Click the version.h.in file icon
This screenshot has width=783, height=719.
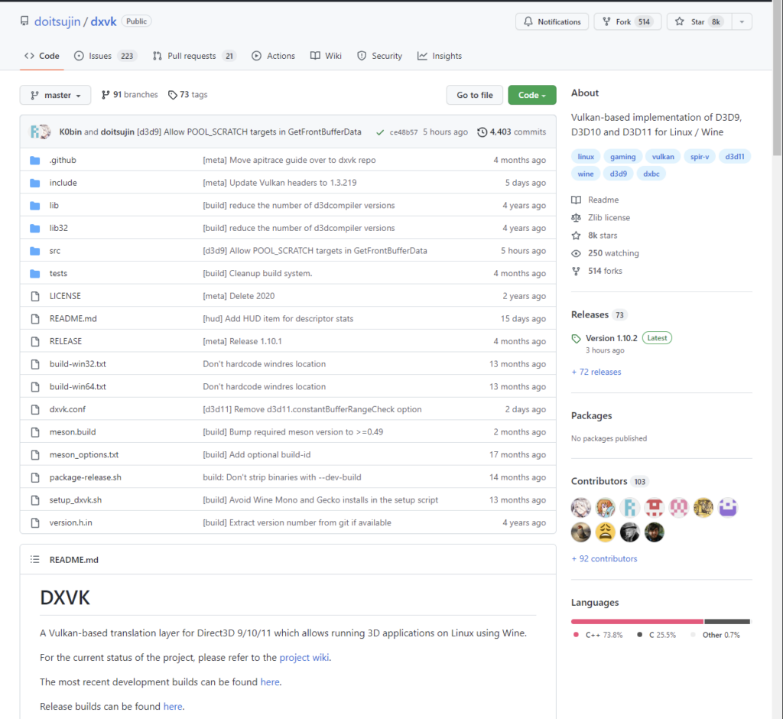35,522
